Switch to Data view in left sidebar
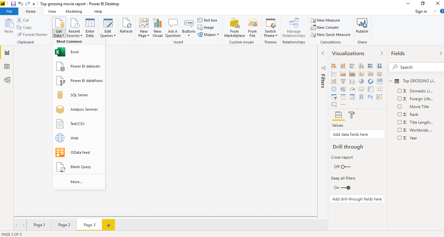Screen dimensions: 444x237 (7, 66)
